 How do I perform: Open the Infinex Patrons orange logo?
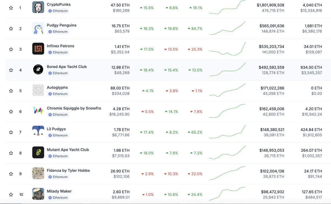click(x=38, y=49)
